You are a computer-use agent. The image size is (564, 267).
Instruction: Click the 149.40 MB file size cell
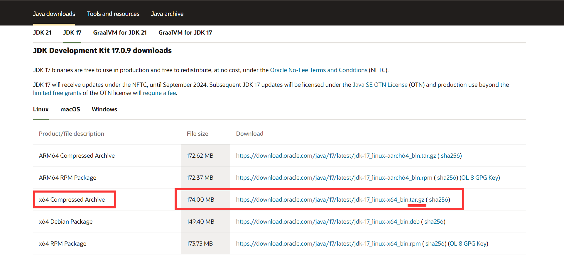coord(206,222)
